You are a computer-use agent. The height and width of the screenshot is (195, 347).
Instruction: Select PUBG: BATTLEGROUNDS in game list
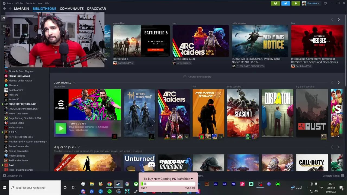tap(22, 104)
